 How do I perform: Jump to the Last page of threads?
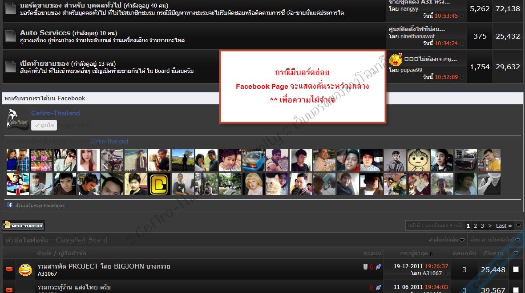pyautogui.click(x=504, y=226)
